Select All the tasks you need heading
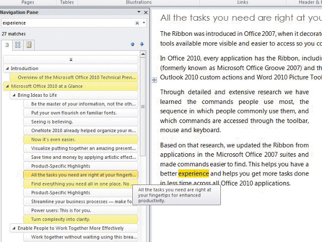Screen dimensions: 322x242 [x=80, y=175]
